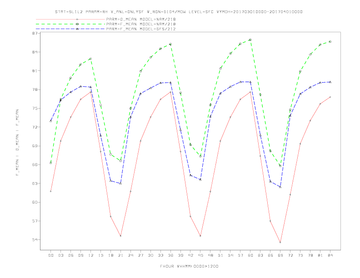Click the vertical F_MEAN | O_MEAN | F_MEAN axis title
This screenshot has width=360, height=278.
tap(17, 143)
